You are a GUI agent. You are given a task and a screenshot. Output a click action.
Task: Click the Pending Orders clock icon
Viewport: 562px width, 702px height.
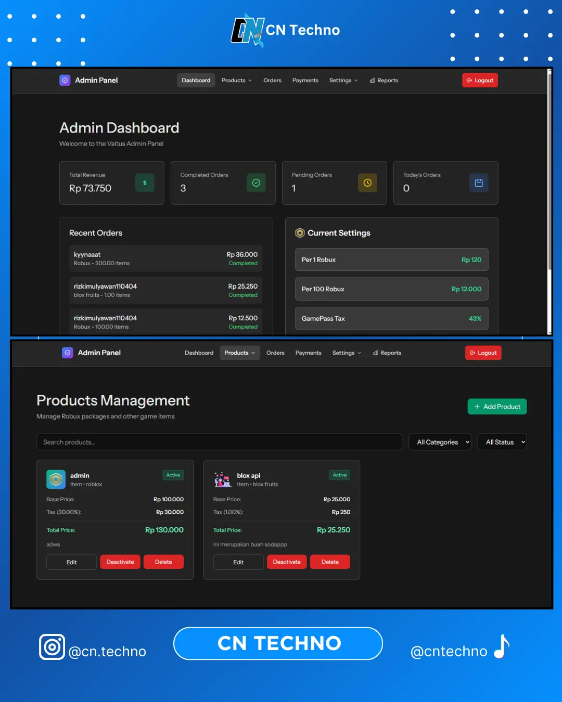[x=367, y=183]
